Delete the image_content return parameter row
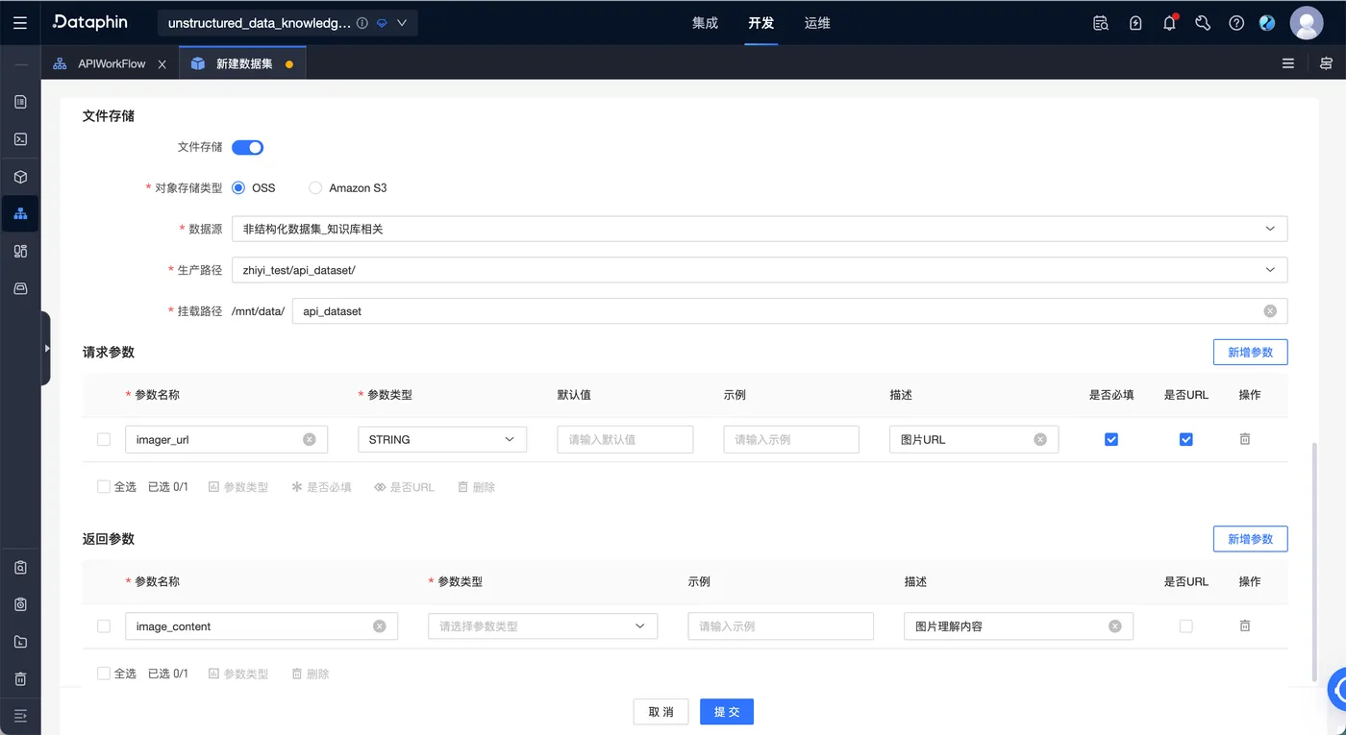 tap(1245, 625)
